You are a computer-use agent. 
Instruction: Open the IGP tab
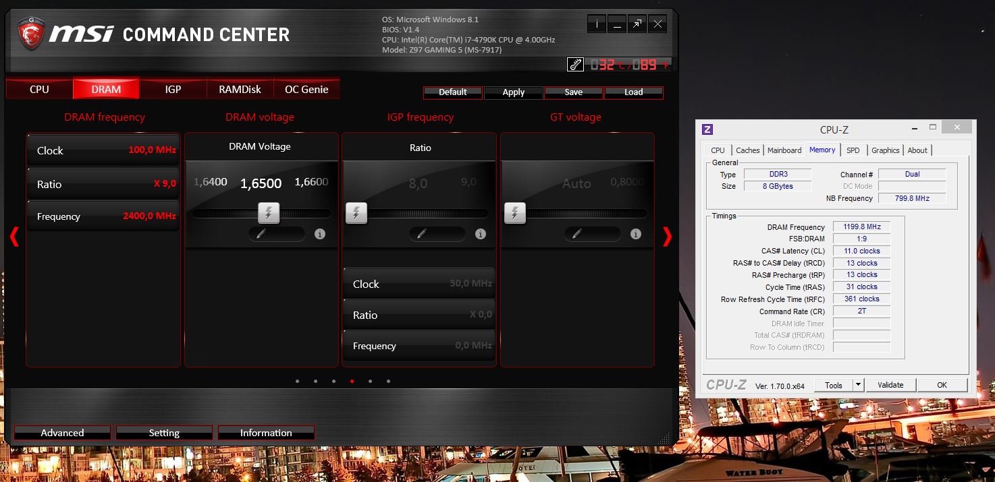173,89
